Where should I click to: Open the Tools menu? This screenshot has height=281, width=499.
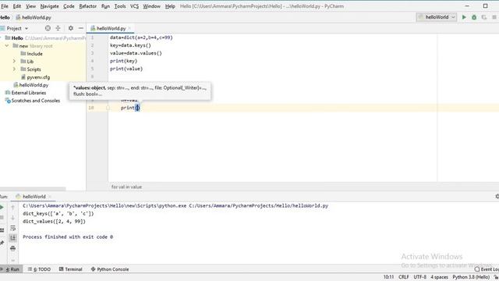120,6
